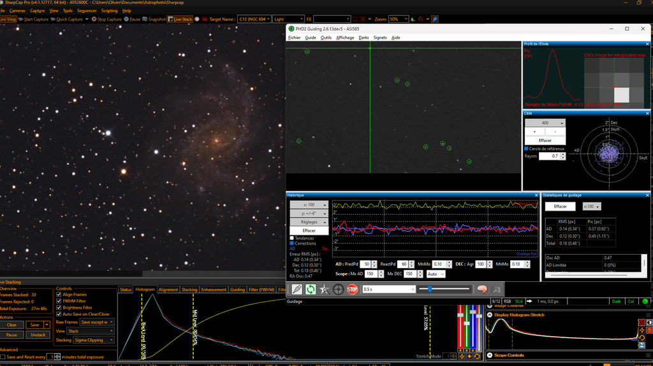
Task: Toggle Align Frames checkbox
Action: [x=59, y=295]
